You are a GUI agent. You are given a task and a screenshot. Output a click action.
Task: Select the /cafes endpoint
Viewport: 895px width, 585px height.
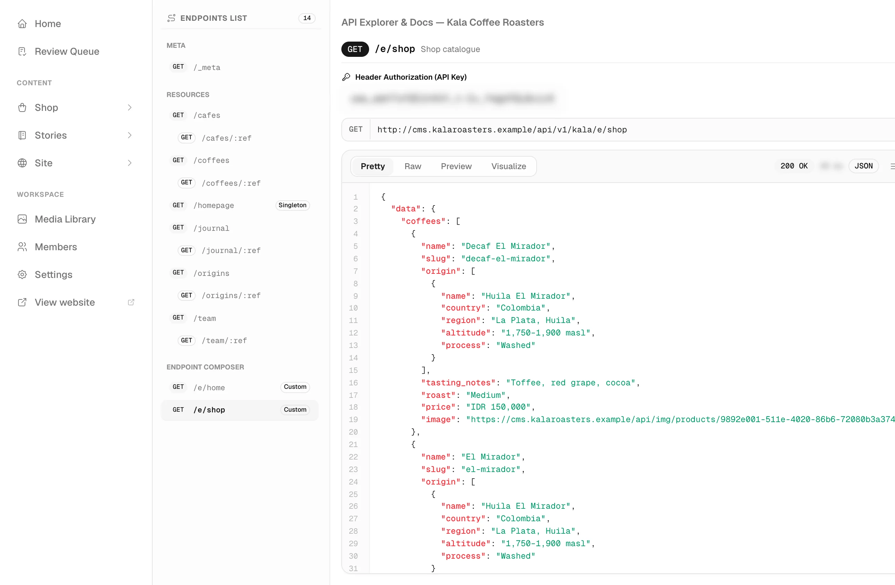[x=240, y=115]
